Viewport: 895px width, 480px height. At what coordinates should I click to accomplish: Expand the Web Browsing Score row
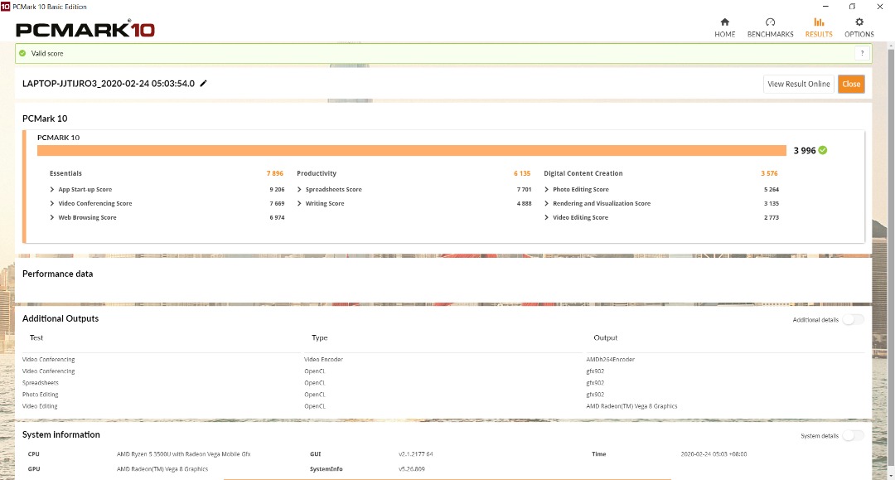[x=52, y=217]
